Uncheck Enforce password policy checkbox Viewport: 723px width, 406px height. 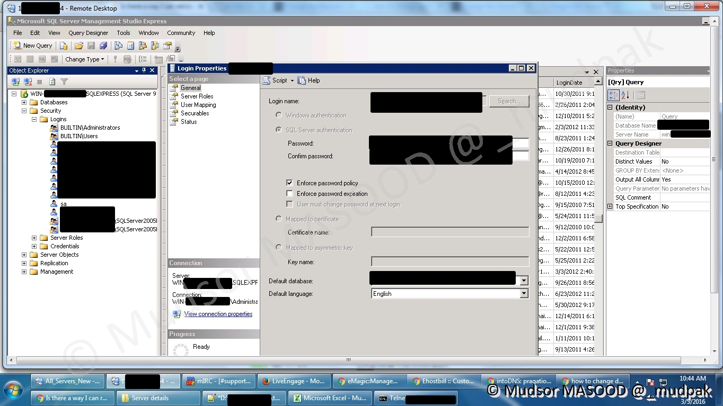(x=289, y=183)
